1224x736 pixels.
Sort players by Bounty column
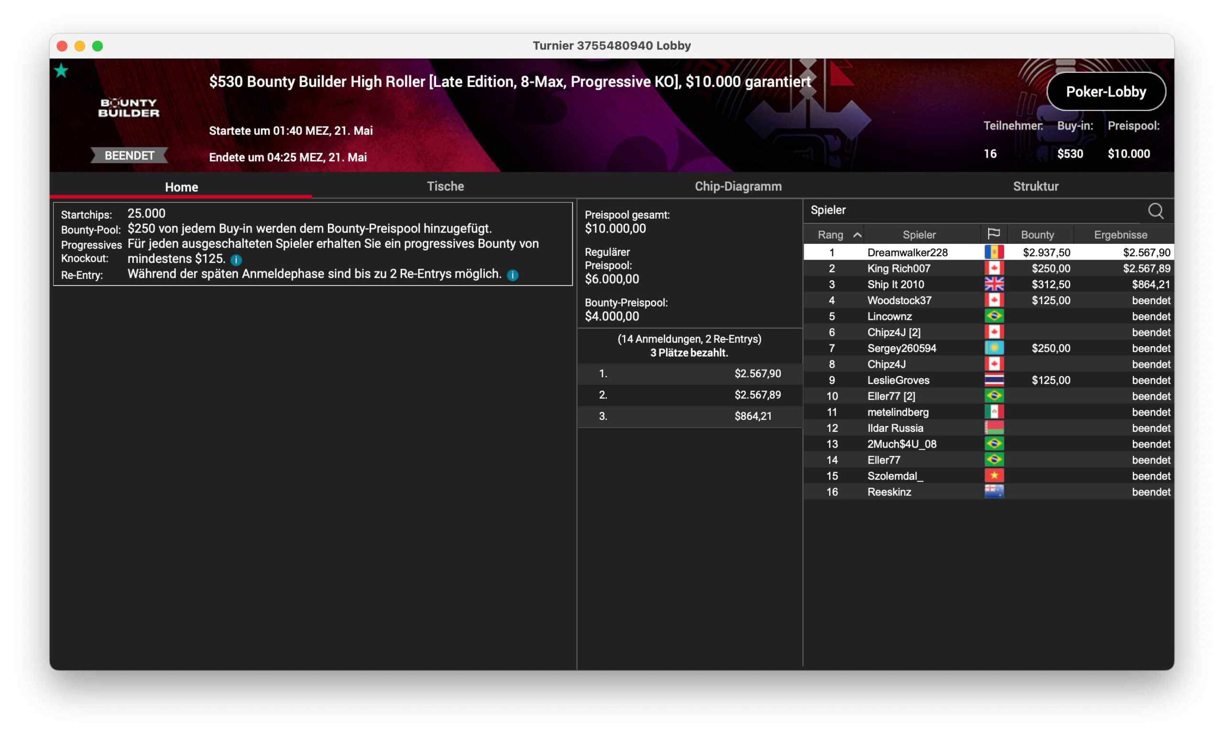(x=1037, y=235)
